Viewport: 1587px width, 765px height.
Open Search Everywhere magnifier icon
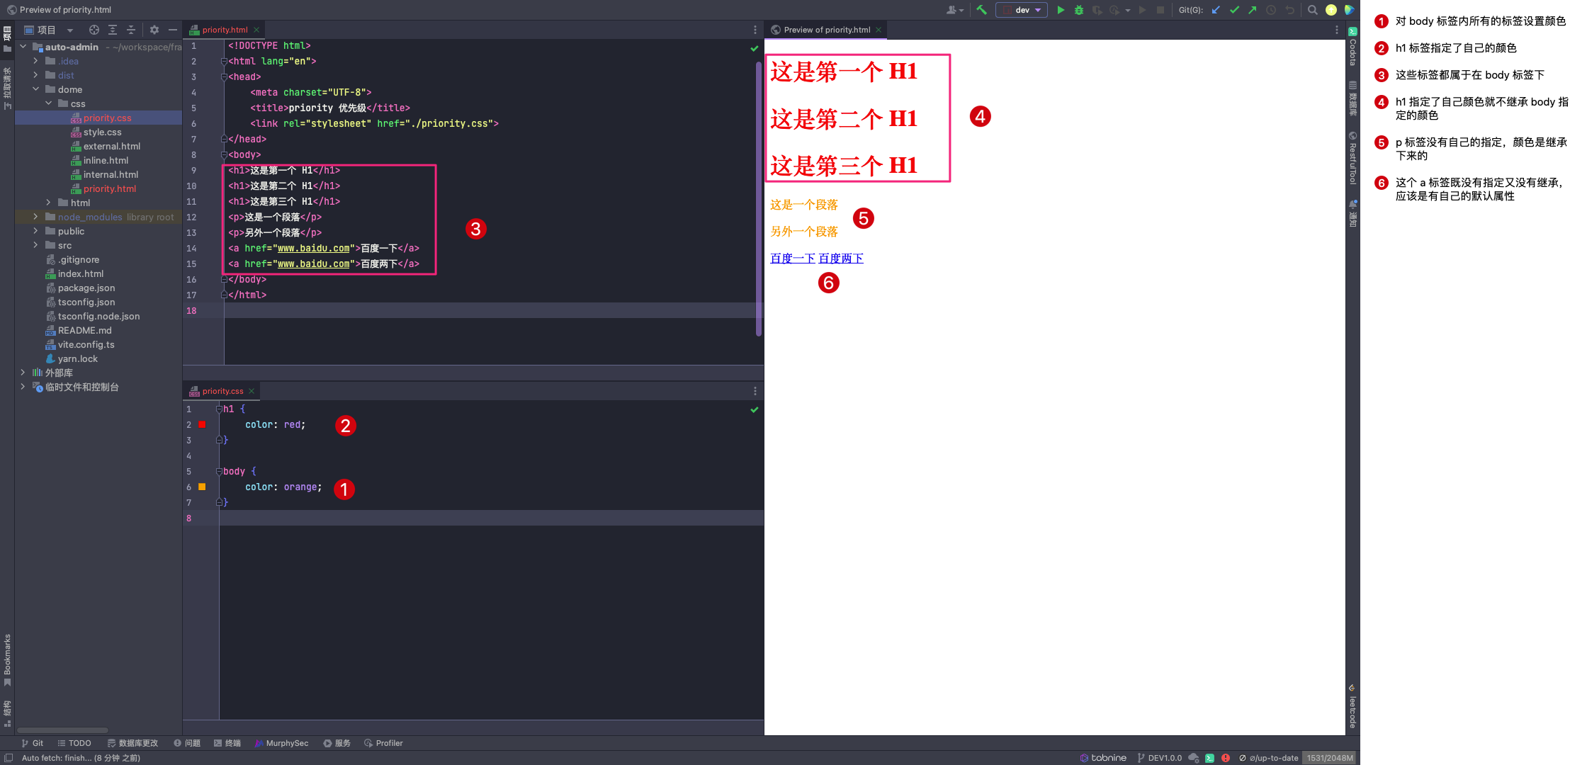click(x=1312, y=10)
